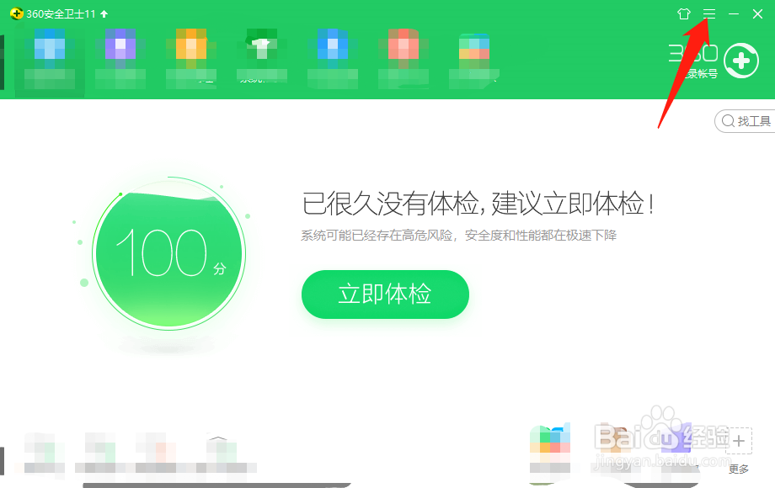This screenshot has height=488, width=775.
Task: Open the skin center t-shirt icon
Action: 684,13
